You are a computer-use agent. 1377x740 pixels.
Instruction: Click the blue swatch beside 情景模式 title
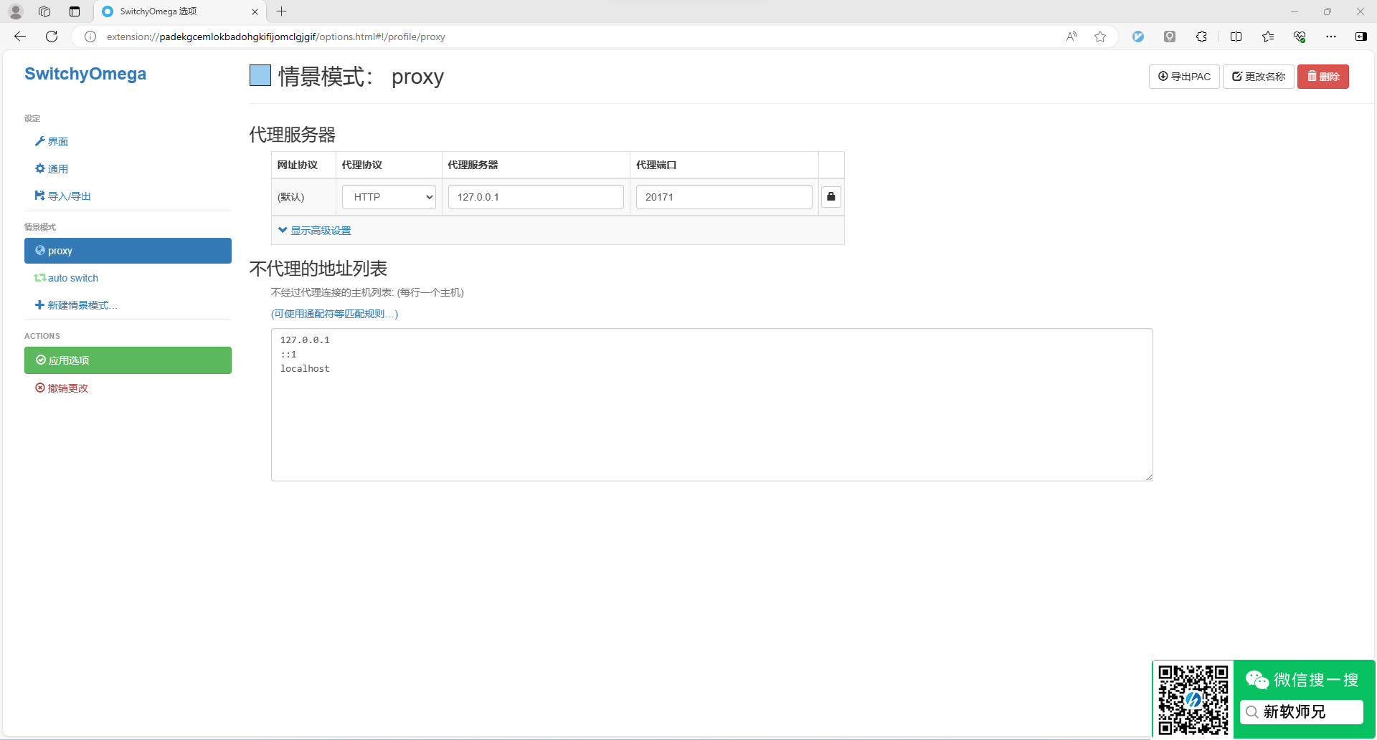click(260, 75)
